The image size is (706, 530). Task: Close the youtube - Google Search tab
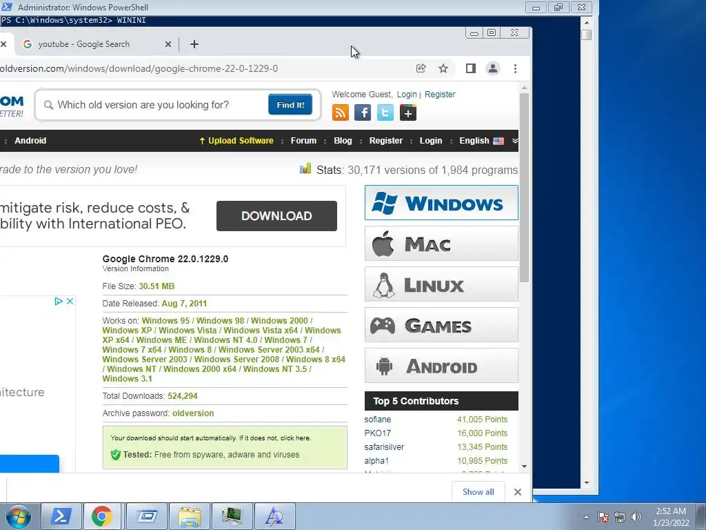click(x=168, y=44)
